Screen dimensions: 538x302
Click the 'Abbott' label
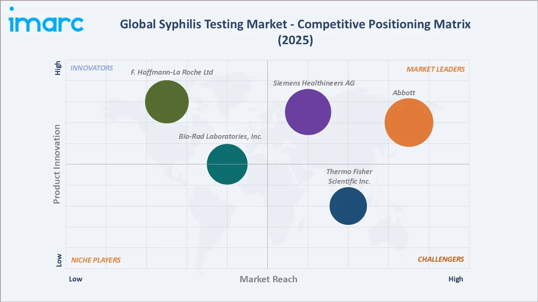404,93
